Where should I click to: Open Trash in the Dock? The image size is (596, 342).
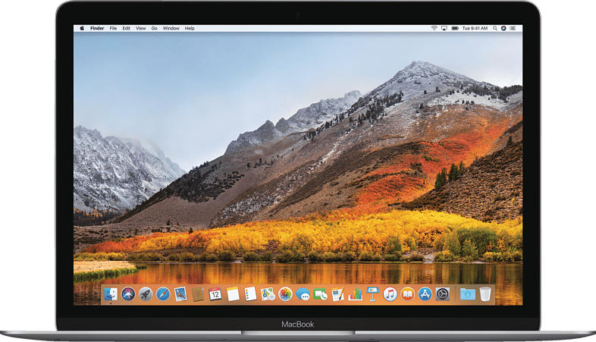pyautogui.click(x=485, y=294)
